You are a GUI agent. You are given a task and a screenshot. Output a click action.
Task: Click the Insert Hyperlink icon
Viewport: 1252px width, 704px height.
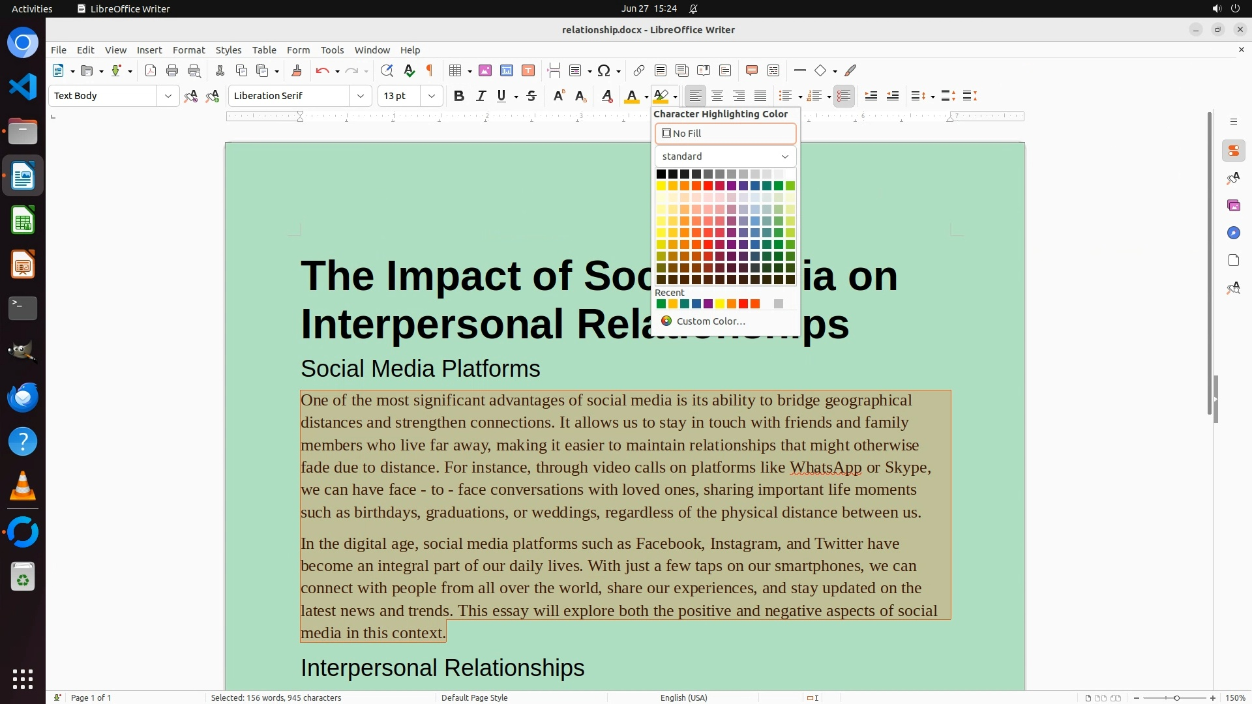point(639,70)
